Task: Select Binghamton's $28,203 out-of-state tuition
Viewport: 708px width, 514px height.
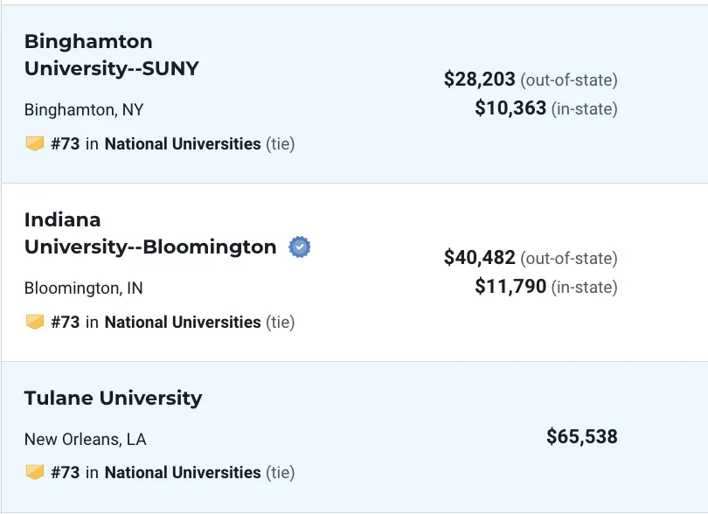Action: (480, 79)
